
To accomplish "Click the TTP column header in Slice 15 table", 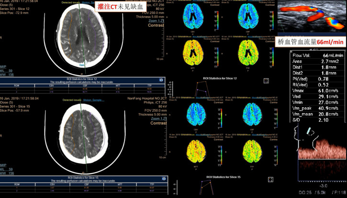I will tap(152, 184).
